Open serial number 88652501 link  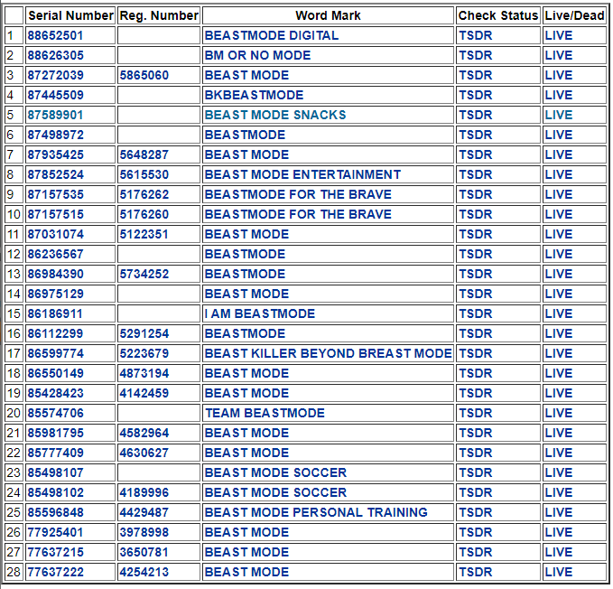coord(55,35)
